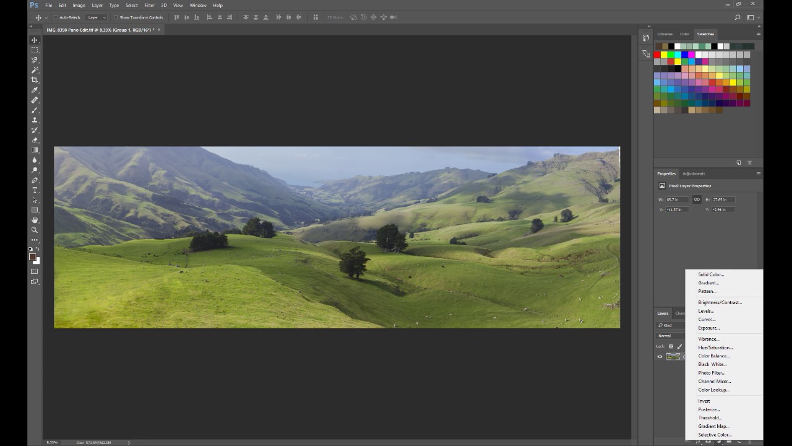Screen dimensions: 792x446
Task: Click the foreground color swatch
Action: click(x=33, y=257)
